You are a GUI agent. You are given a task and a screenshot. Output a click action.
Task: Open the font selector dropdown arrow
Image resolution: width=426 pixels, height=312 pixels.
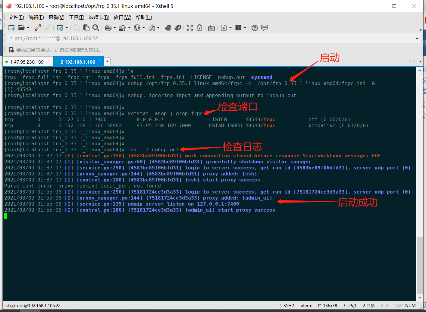point(158,28)
